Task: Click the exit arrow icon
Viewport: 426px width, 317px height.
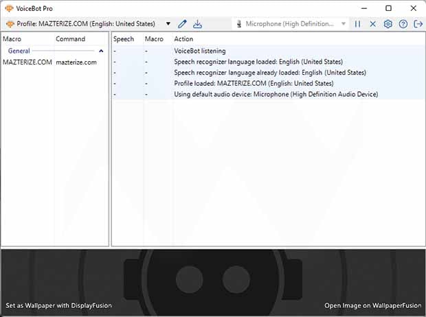Action: click(x=418, y=24)
